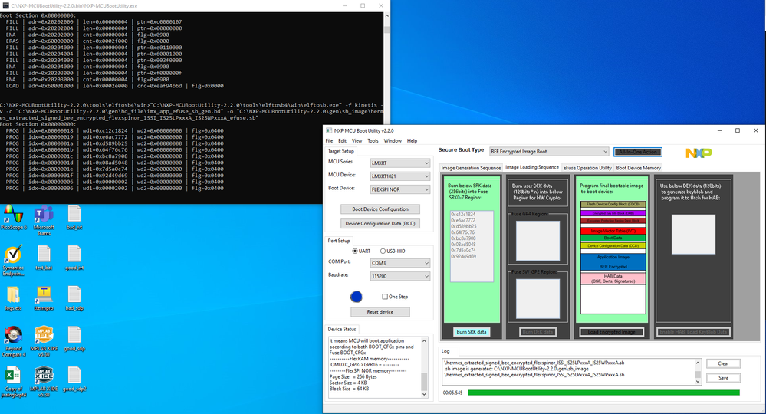Image resolution: width=766 pixels, height=414 pixels.
Task: Click the Boot Device Configuration button
Action: tap(380, 209)
